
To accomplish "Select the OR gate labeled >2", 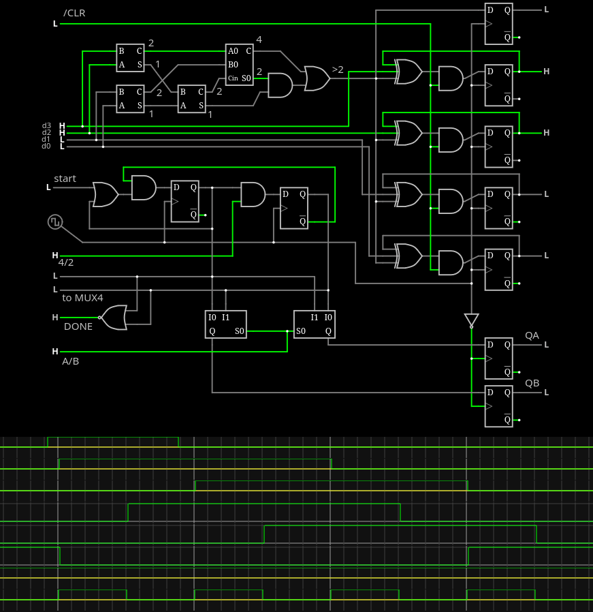I will pyautogui.click(x=317, y=78).
